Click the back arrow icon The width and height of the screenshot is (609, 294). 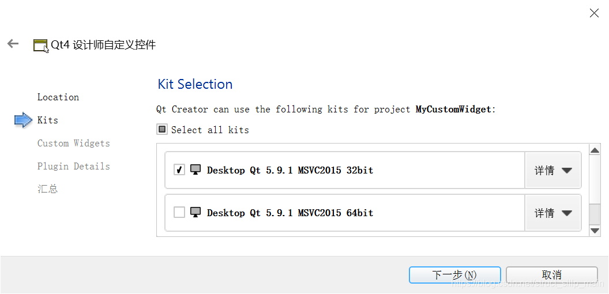click(x=13, y=44)
